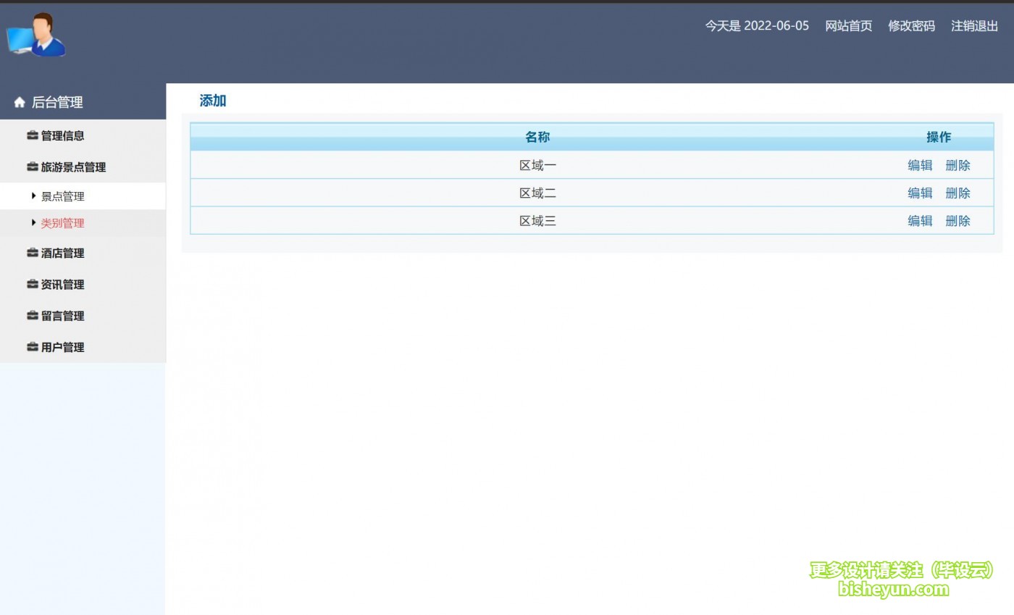Click the home icon beside 后台管理
The height and width of the screenshot is (615, 1014).
[20, 102]
